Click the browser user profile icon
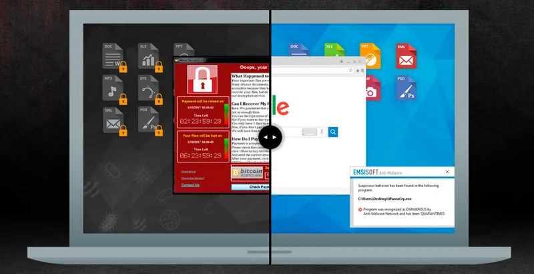 tap(342, 61)
